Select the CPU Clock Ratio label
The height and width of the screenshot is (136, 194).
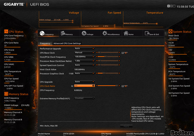pos(48,86)
